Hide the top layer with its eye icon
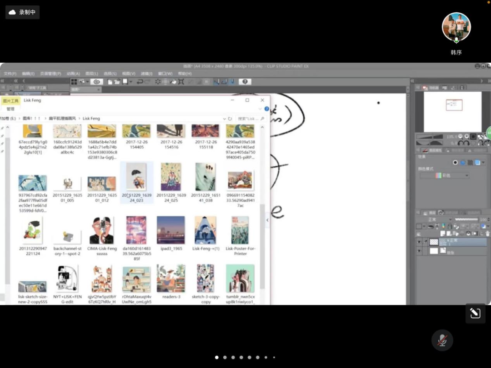 click(x=419, y=242)
